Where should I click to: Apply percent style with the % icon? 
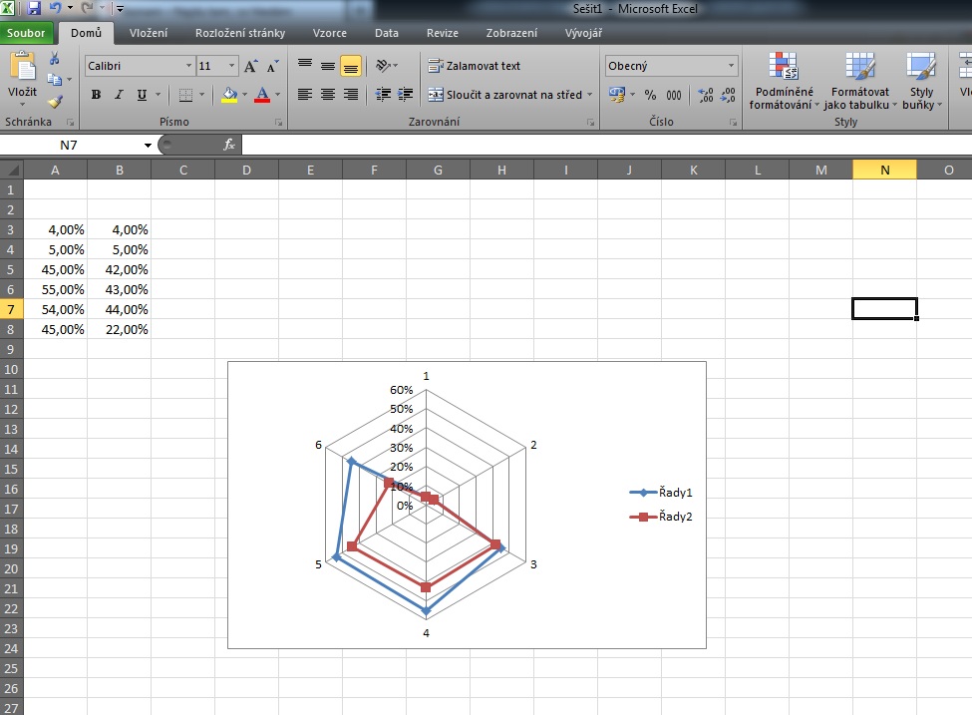point(650,95)
